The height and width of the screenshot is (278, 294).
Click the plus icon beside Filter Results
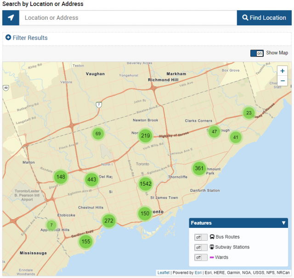(8, 38)
